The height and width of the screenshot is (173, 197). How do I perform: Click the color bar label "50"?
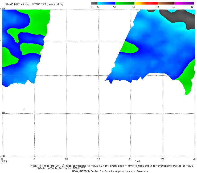(157, 7)
